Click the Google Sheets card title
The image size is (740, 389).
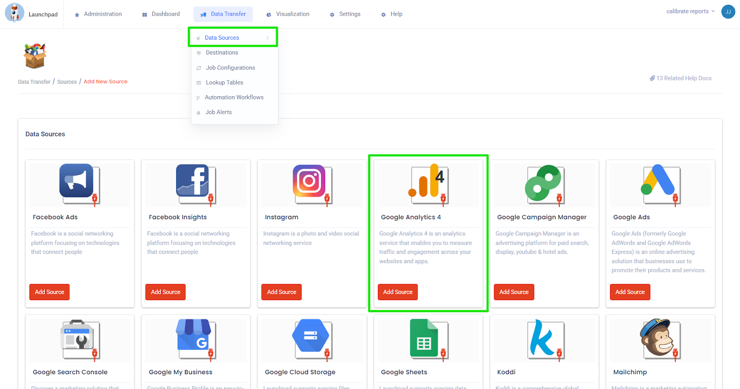click(404, 372)
